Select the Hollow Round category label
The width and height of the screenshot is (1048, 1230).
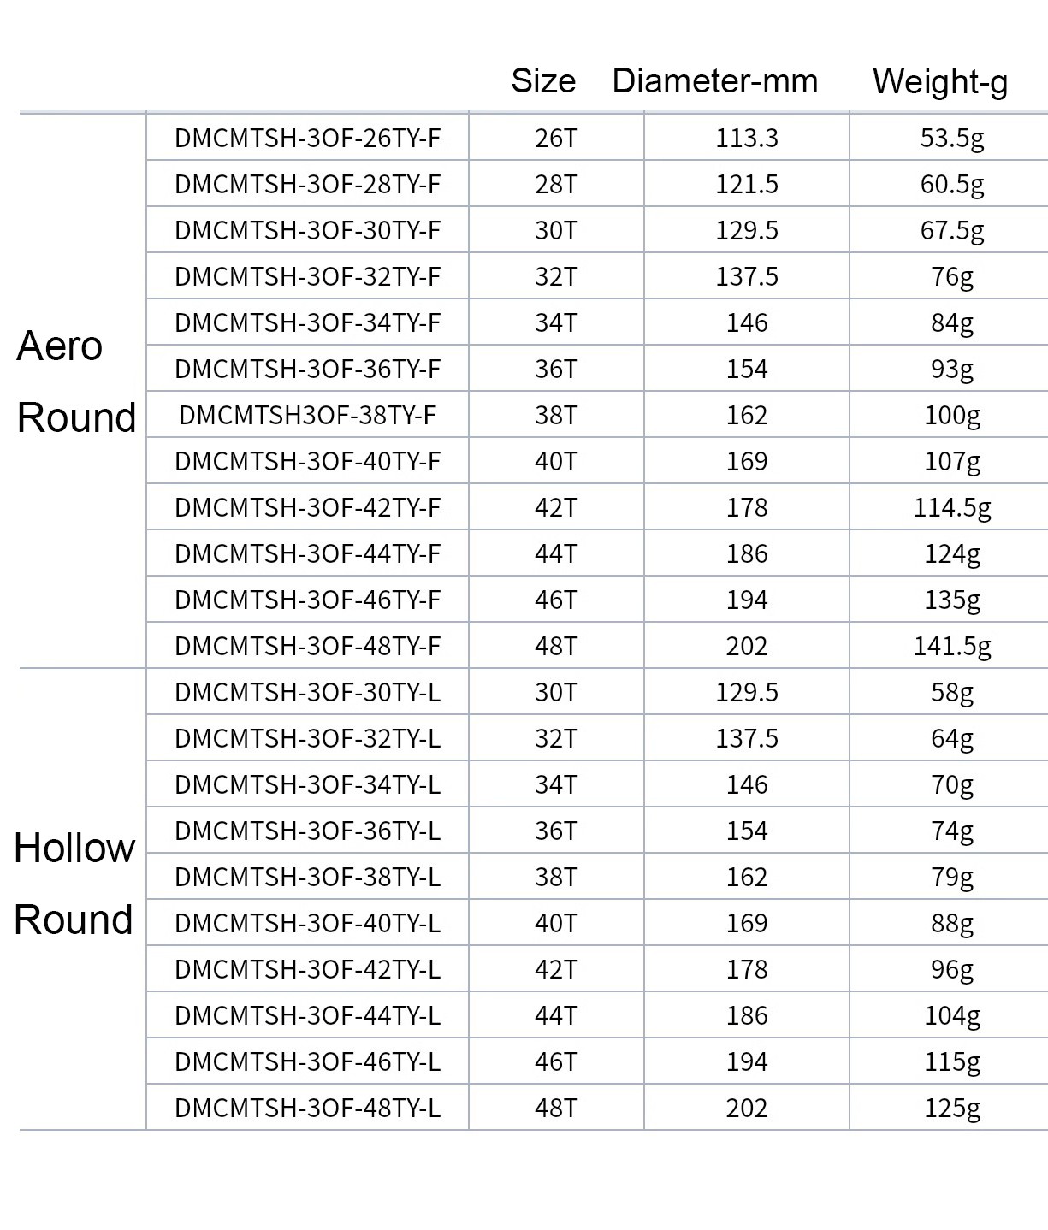[74, 884]
